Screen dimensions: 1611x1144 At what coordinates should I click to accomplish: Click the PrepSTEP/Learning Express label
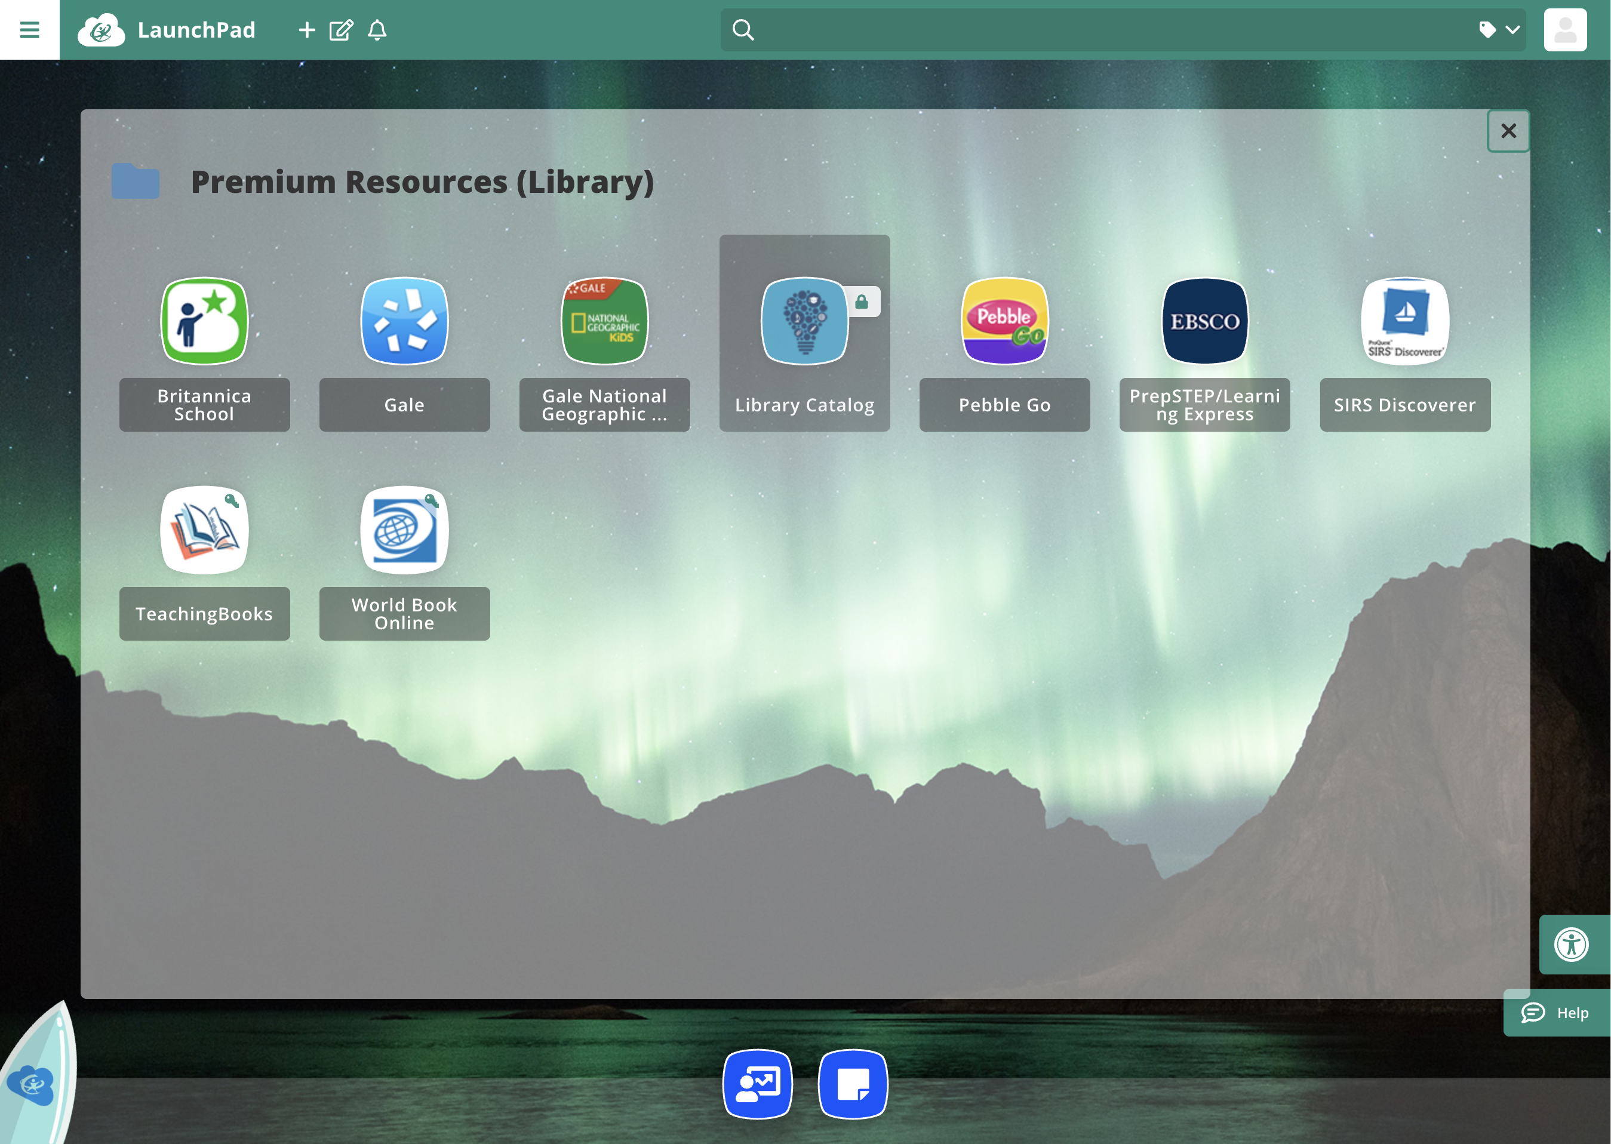[x=1204, y=405]
